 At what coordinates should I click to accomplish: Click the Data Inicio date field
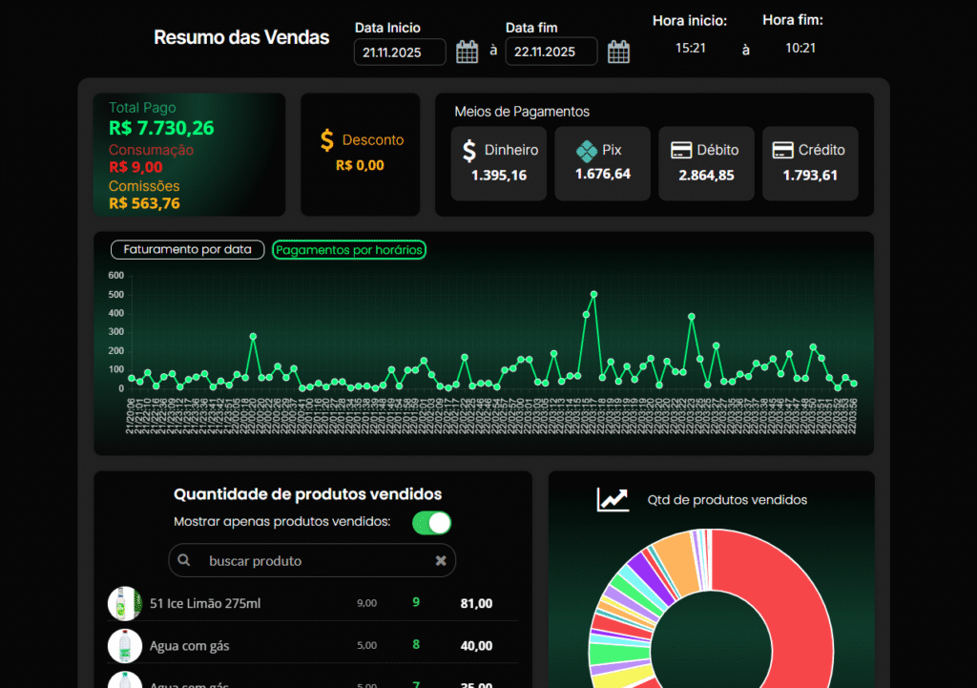399,52
